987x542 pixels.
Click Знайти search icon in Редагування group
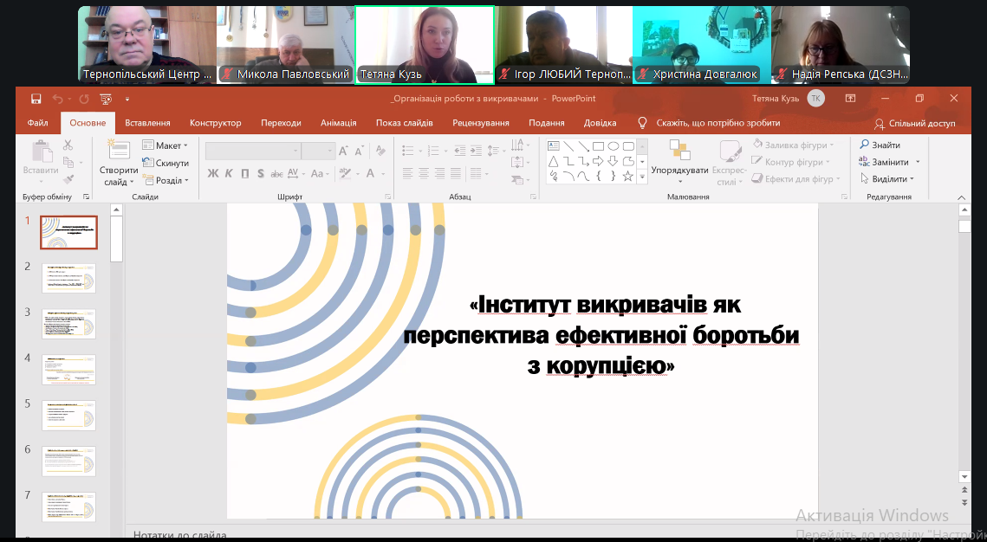point(880,145)
